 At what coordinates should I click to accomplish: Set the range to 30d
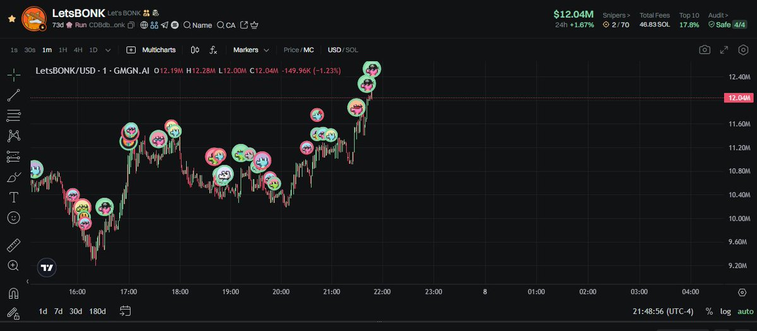[x=76, y=311]
